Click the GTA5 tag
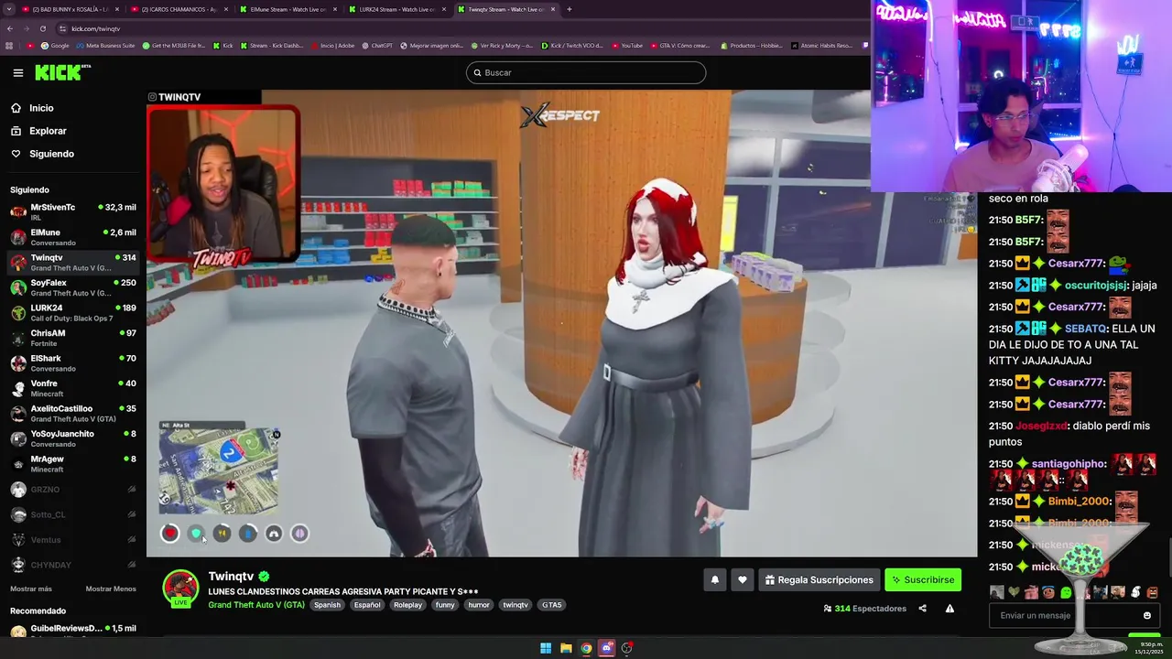Image resolution: width=1172 pixels, height=659 pixels. [x=552, y=605]
